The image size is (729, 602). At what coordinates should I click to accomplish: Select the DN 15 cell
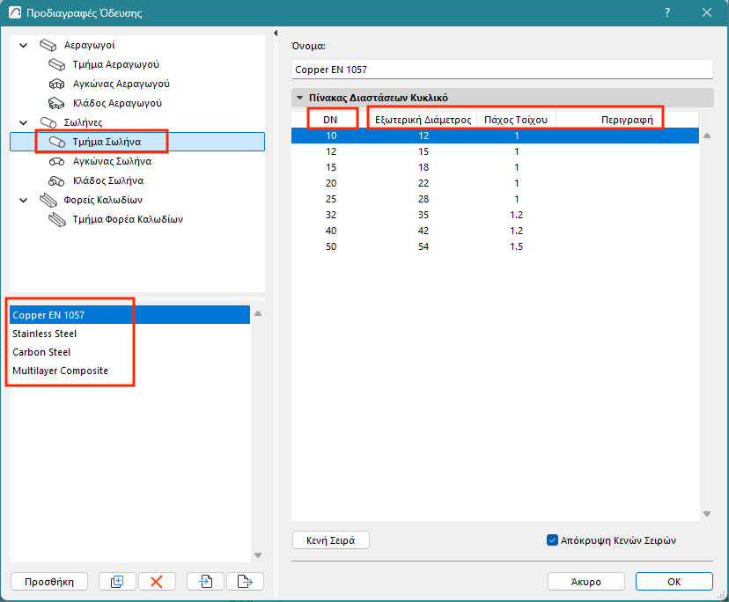[x=330, y=167]
